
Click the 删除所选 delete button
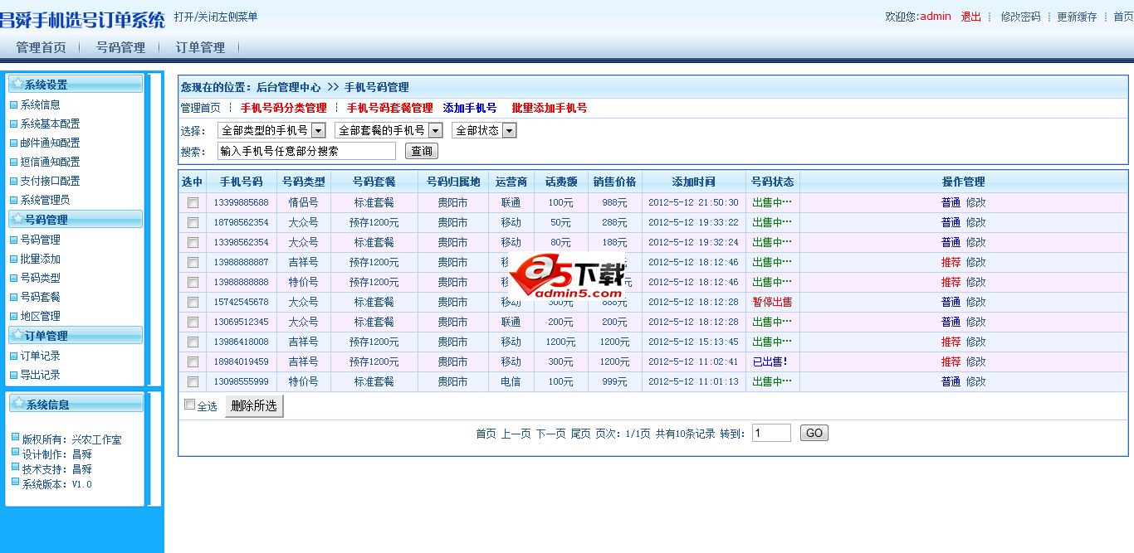click(x=254, y=406)
